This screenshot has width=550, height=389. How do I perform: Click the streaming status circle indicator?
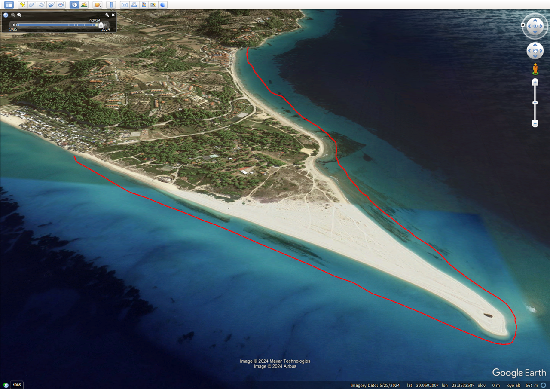pos(543,385)
